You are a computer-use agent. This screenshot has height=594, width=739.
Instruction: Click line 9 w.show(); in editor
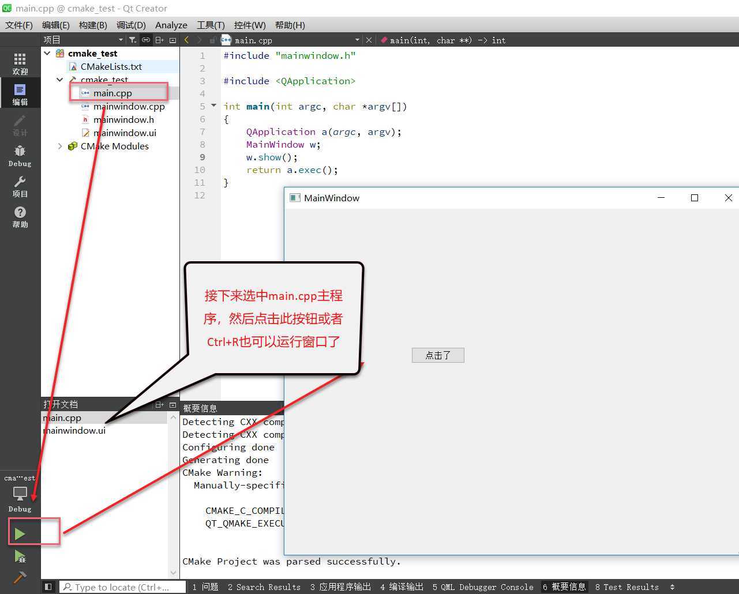[x=272, y=157]
